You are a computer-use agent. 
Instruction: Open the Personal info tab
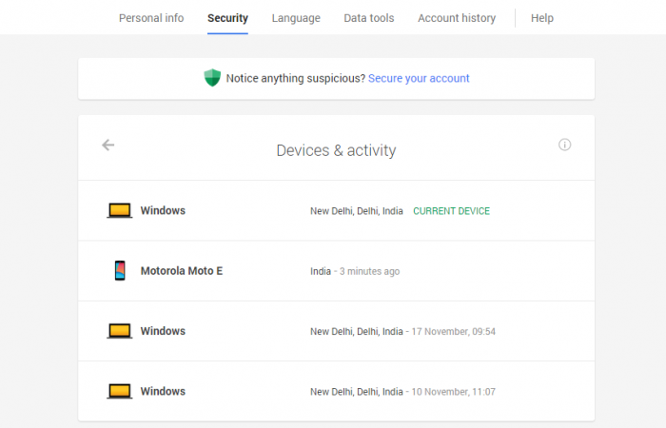click(151, 18)
